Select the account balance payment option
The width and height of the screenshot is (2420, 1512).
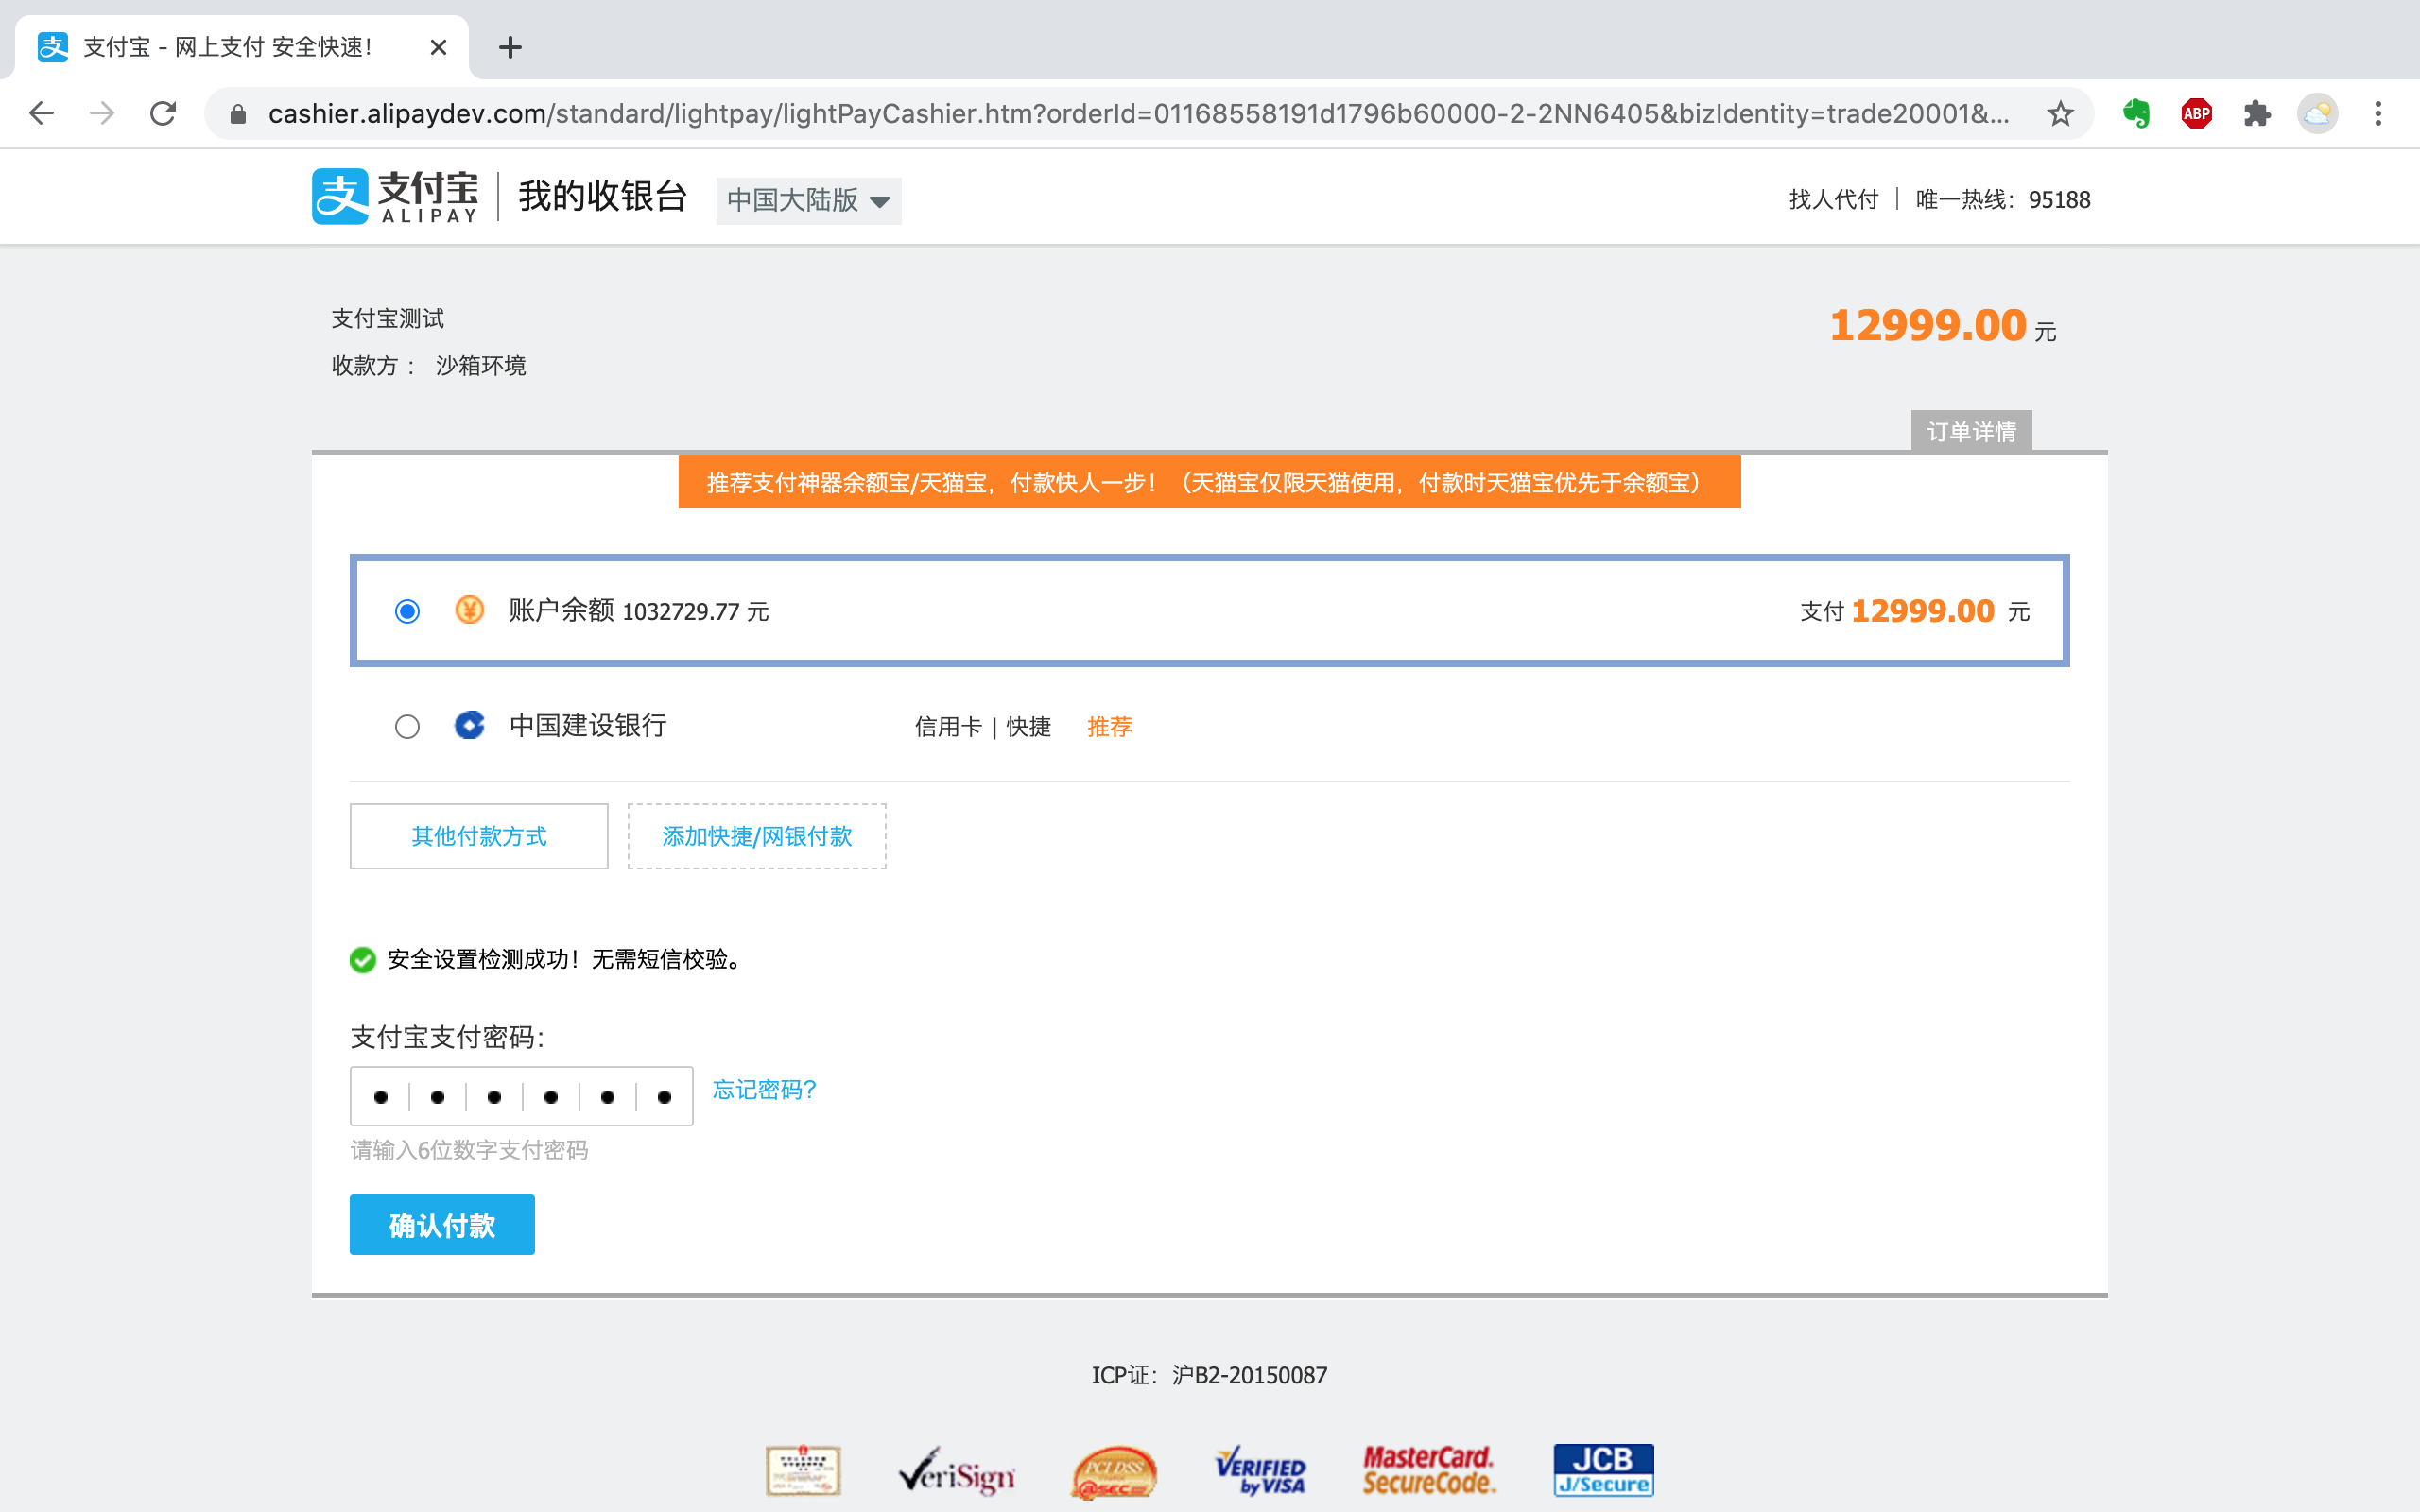[x=407, y=611]
